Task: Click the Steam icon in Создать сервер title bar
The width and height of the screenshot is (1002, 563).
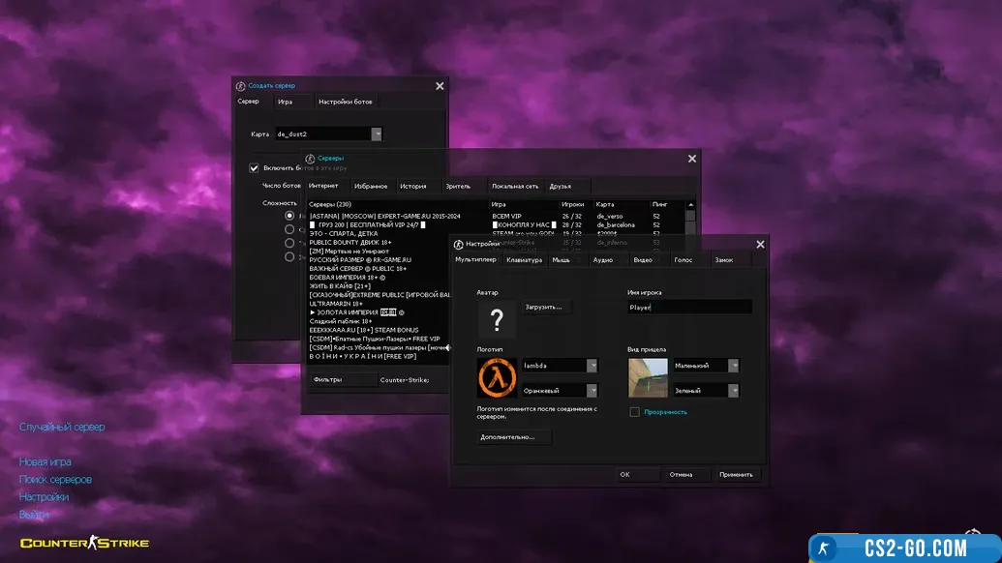Action: pos(241,86)
